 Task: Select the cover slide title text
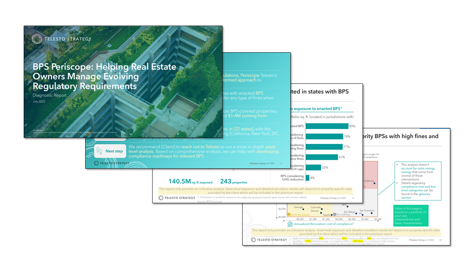coord(104,76)
